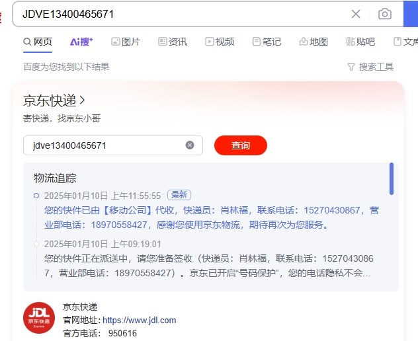This screenshot has height=341, width=418.
Task: Click the 物流追踪 heading
Action: pyautogui.click(x=55, y=178)
